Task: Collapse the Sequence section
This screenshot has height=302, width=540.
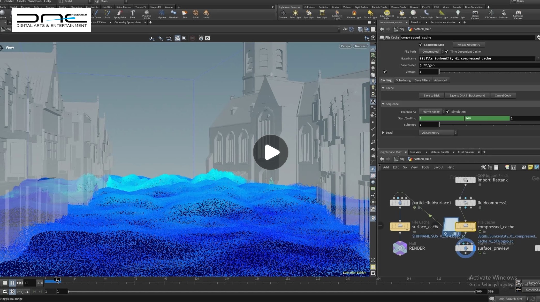Action: 383,104
